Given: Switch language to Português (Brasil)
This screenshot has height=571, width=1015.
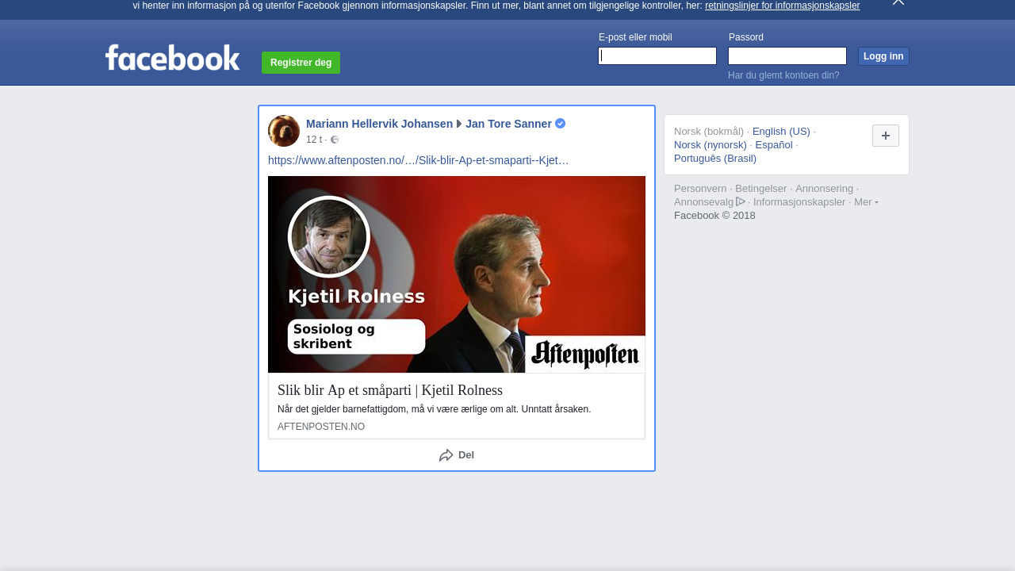Looking at the screenshot, I should coord(715,159).
